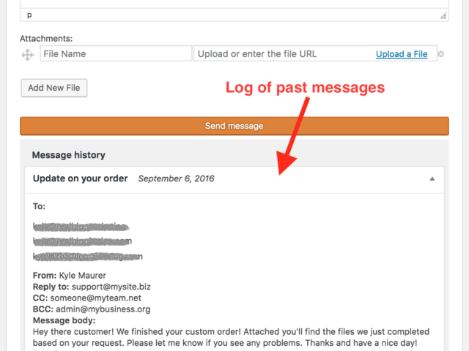Click the Add New File button
The image size is (469, 351).
coord(54,88)
